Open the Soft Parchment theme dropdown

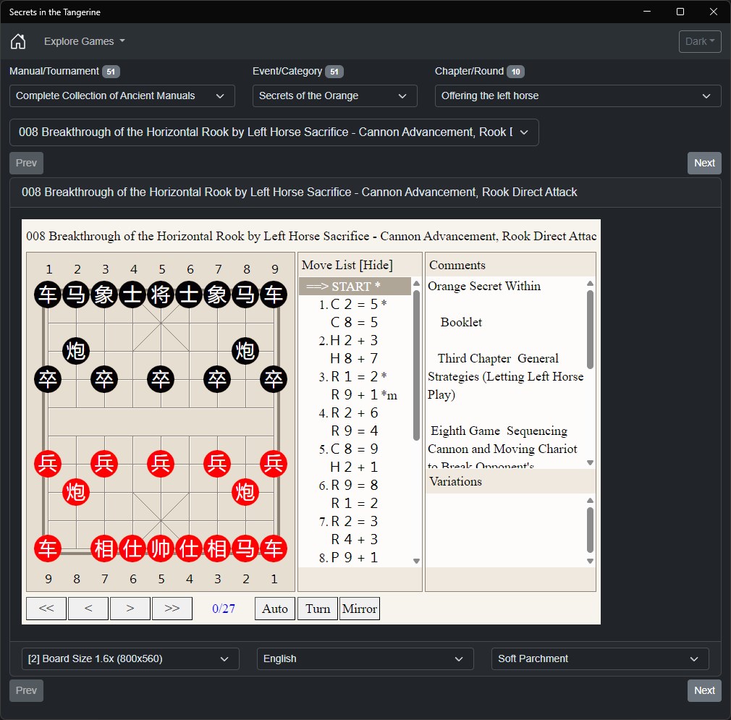600,659
